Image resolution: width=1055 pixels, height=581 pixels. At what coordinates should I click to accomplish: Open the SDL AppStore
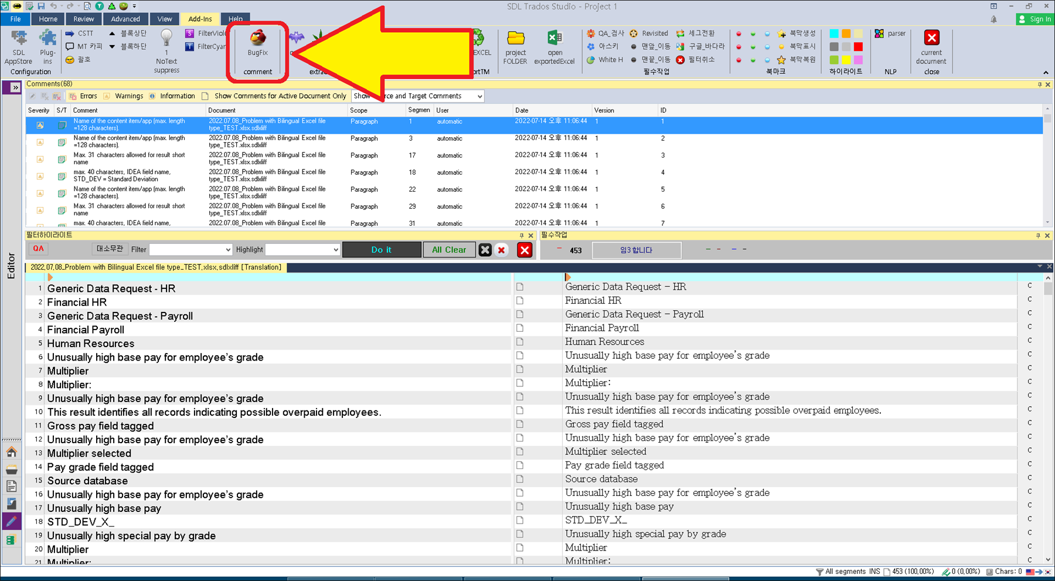pyautogui.click(x=18, y=47)
